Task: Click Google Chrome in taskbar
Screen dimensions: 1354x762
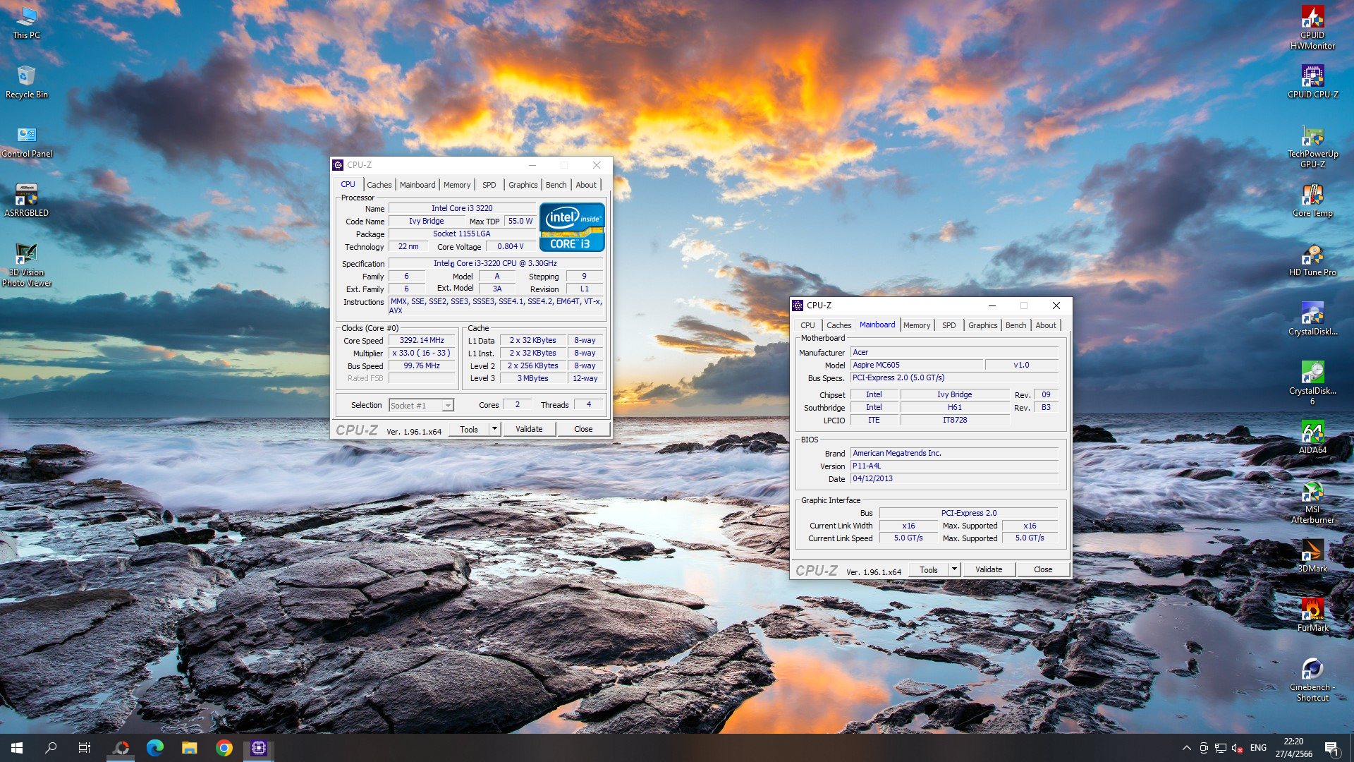Action: (224, 748)
